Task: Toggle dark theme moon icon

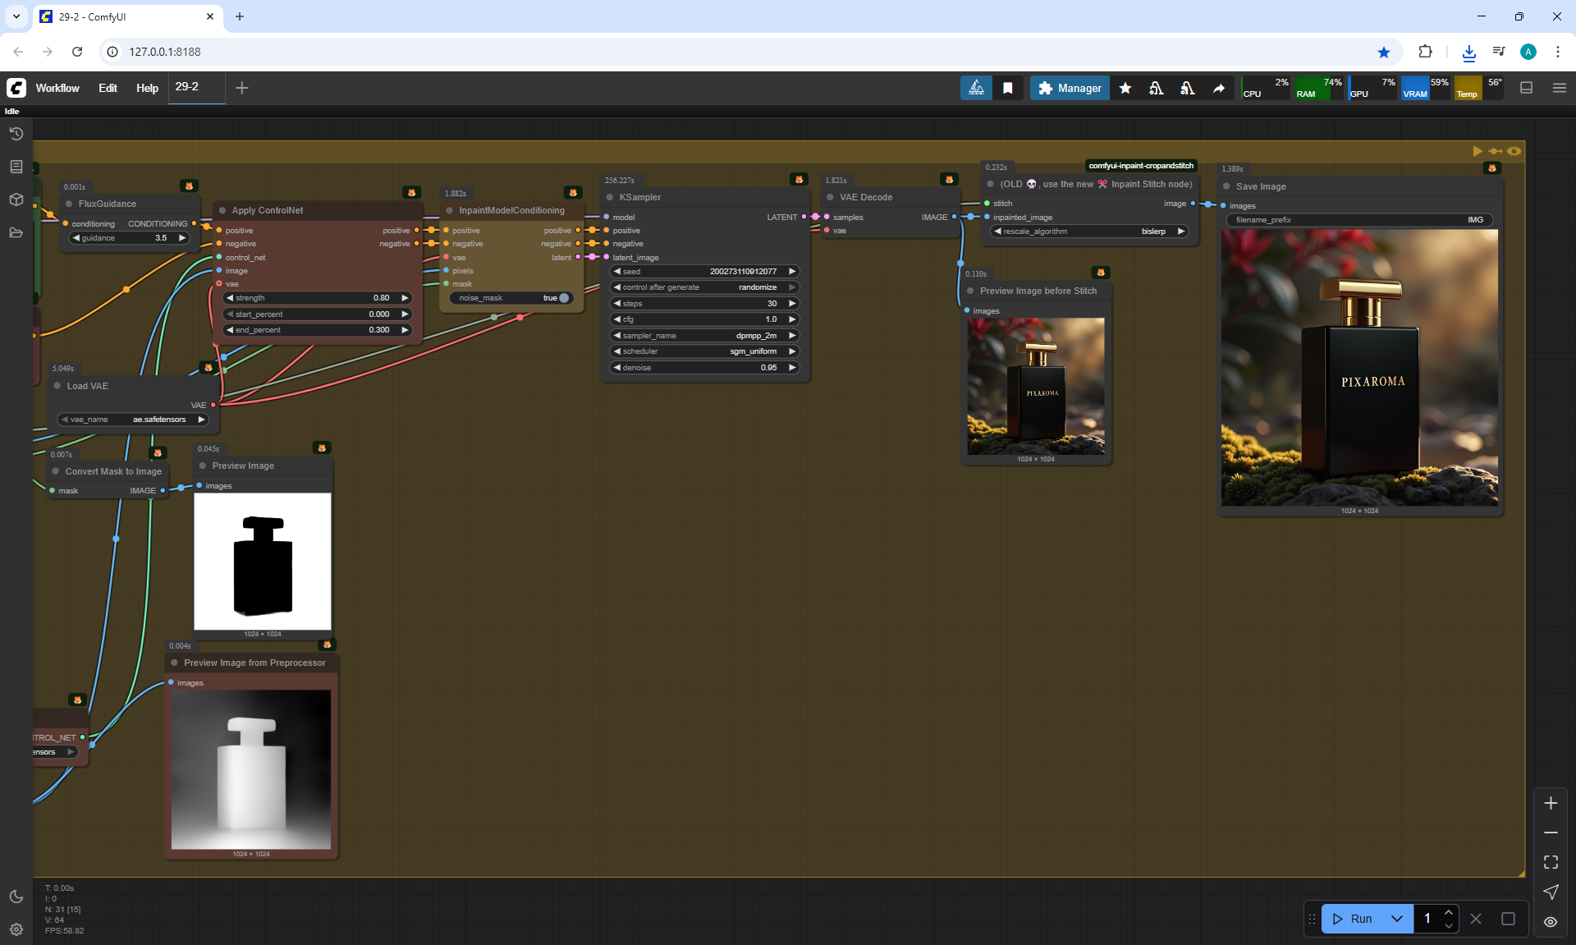Action: pyautogui.click(x=16, y=897)
